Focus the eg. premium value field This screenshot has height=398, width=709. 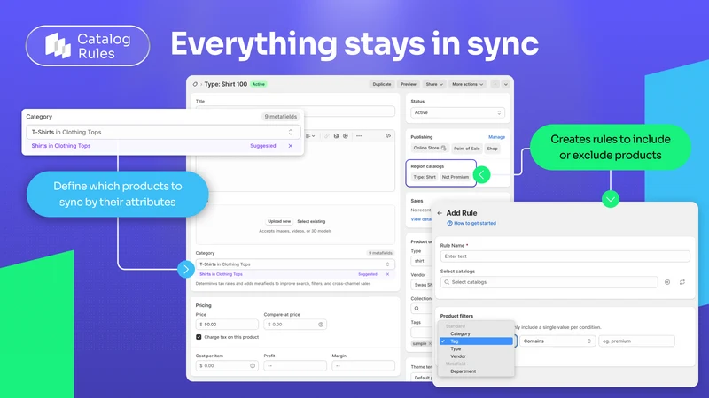tap(636, 341)
